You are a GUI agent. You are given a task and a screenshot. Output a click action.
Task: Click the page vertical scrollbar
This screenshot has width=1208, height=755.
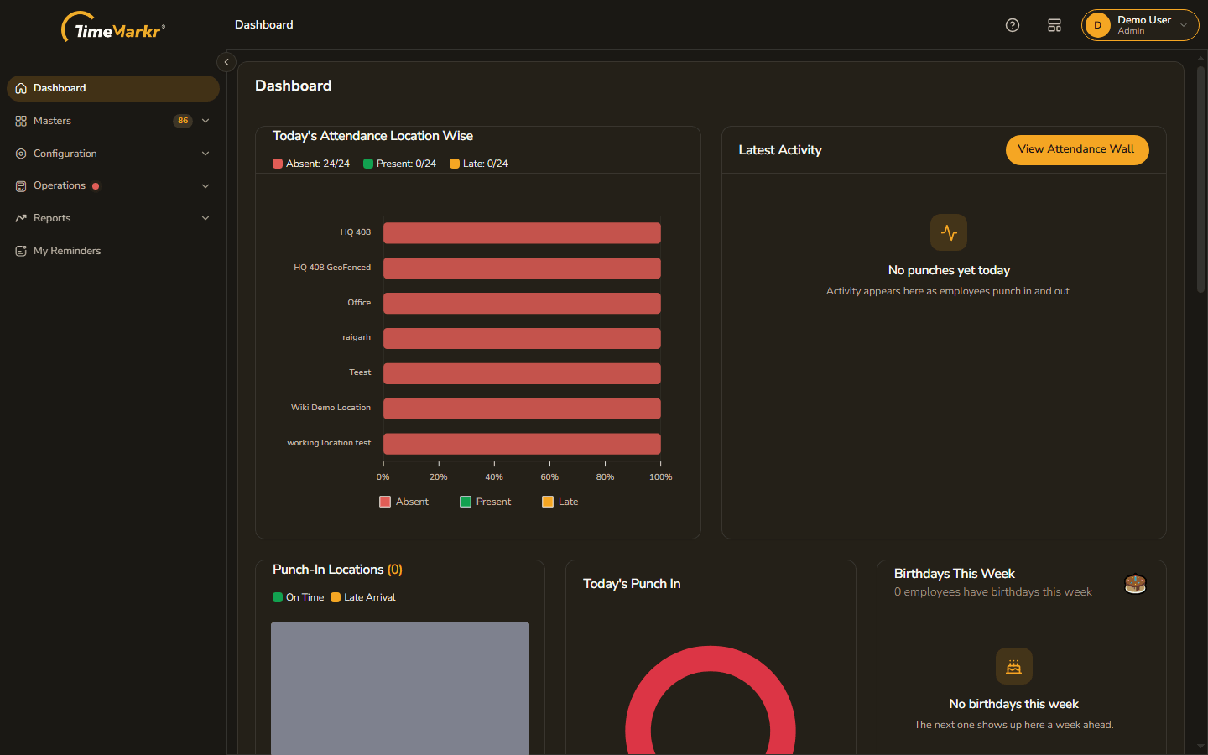click(x=1200, y=180)
